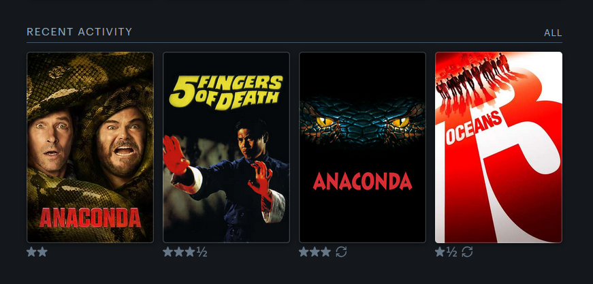Select the two-star rating below first Anaconda poster
This screenshot has width=593, height=284.
(x=37, y=252)
